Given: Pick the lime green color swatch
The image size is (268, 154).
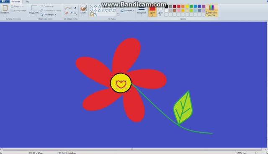Looking at the screenshot, I should pos(191,10).
